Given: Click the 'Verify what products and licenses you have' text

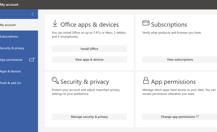Looking at the screenshot, I should point(172,33).
